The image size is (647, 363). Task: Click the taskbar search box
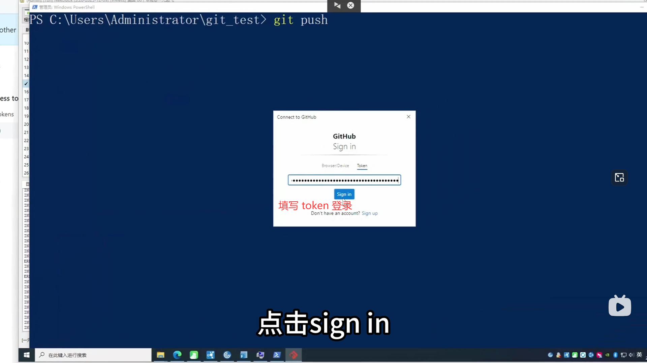(x=93, y=355)
